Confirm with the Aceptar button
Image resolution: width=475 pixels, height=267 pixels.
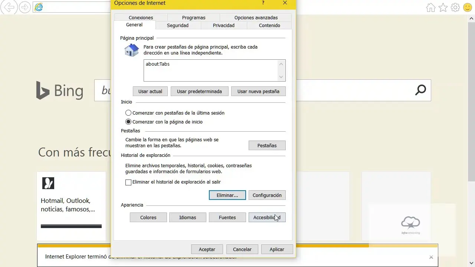click(x=207, y=249)
